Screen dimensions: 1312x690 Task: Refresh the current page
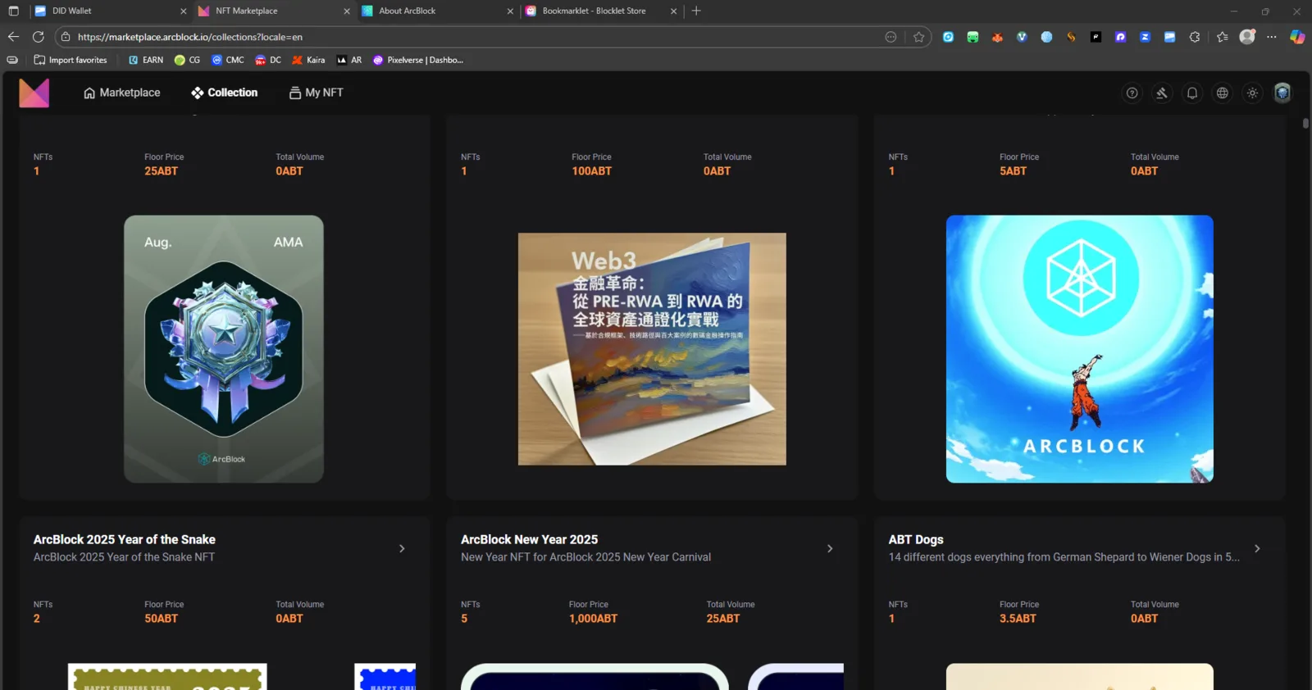click(x=38, y=37)
